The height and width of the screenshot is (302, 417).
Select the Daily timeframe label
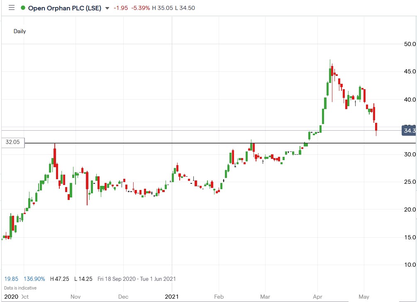(x=20, y=31)
